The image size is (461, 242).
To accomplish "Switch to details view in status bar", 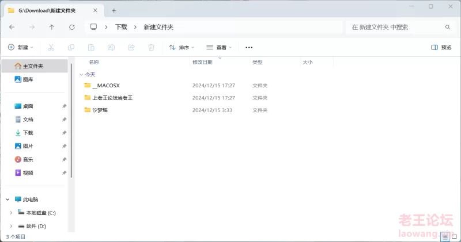I will pyautogui.click(x=445, y=236).
